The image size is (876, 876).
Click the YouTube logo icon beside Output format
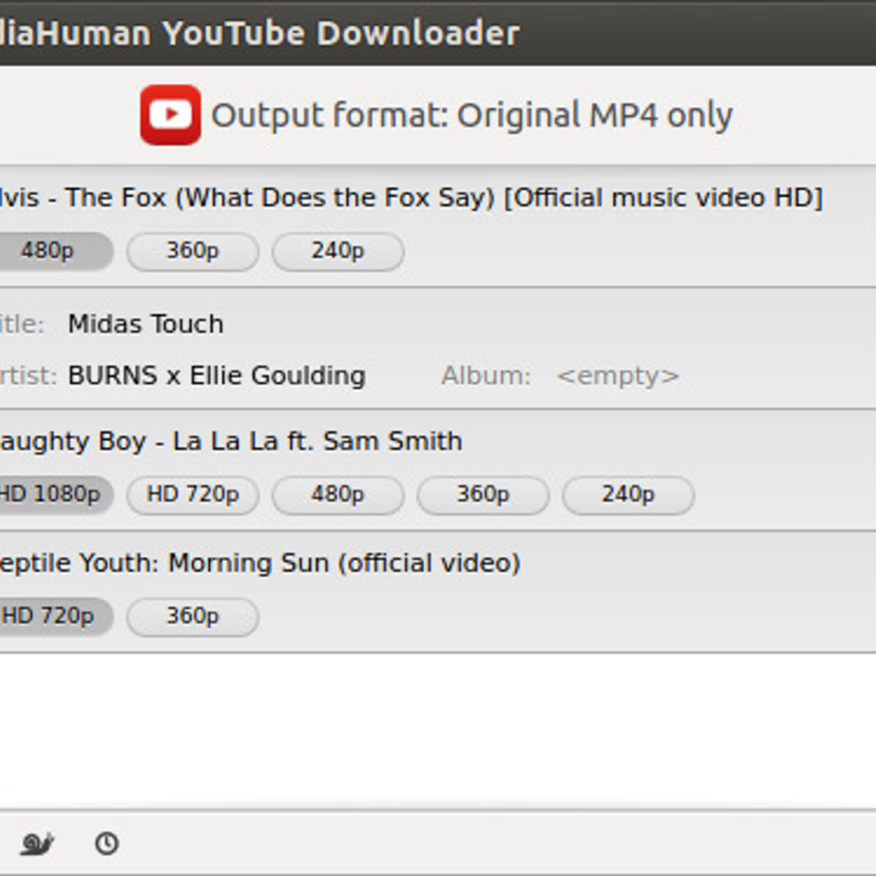click(170, 115)
